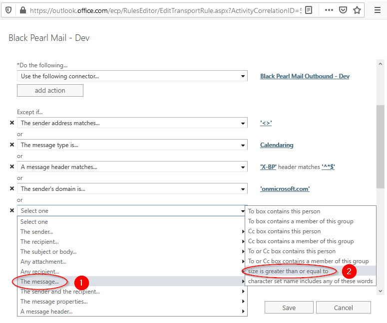387x323 pixels.
Task: Click the 'add action' button
Action: tap(50, 90)
